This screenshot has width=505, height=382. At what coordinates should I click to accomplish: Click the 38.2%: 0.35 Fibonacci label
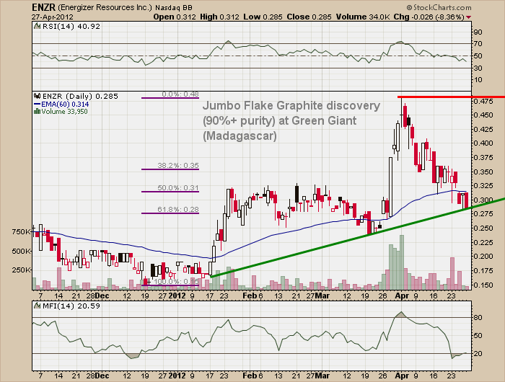click(178, 166)
